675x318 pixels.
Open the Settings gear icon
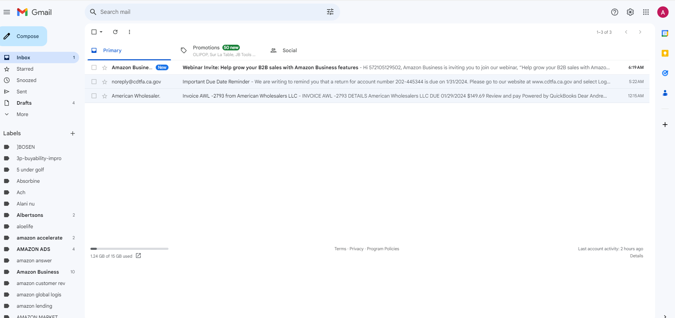click(630, 12)
